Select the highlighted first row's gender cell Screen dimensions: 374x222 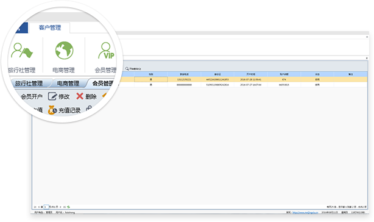[150, 79]
